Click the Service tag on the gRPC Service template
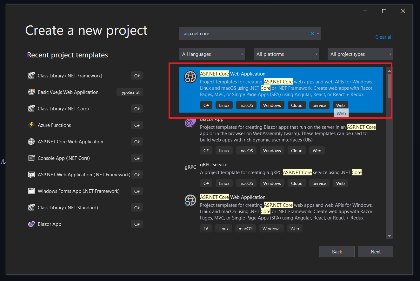The width and height of the screenshot is (420, 281). 319,183
